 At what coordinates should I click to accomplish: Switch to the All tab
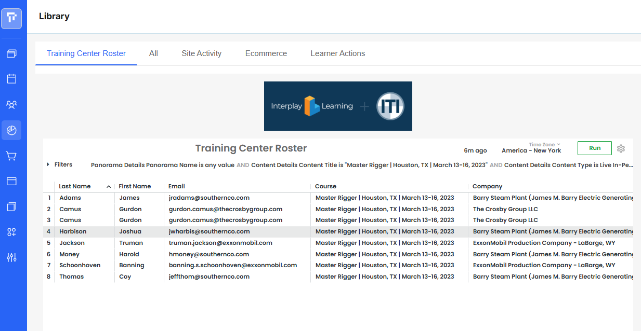153,53
